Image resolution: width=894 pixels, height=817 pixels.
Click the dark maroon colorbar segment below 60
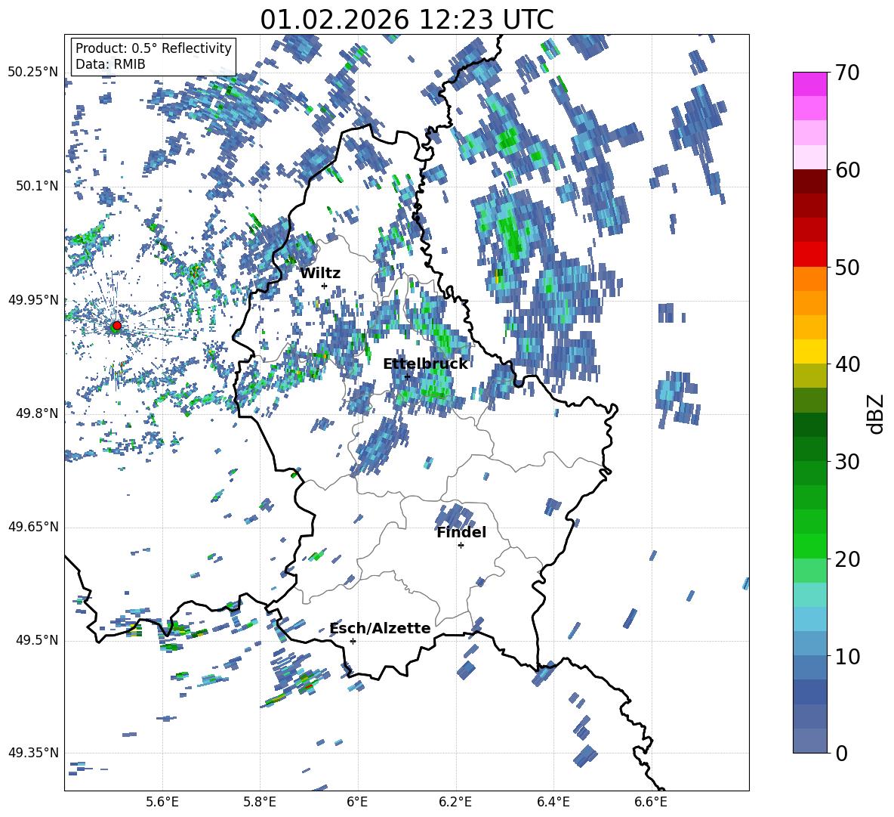click(x=809, y=181)
